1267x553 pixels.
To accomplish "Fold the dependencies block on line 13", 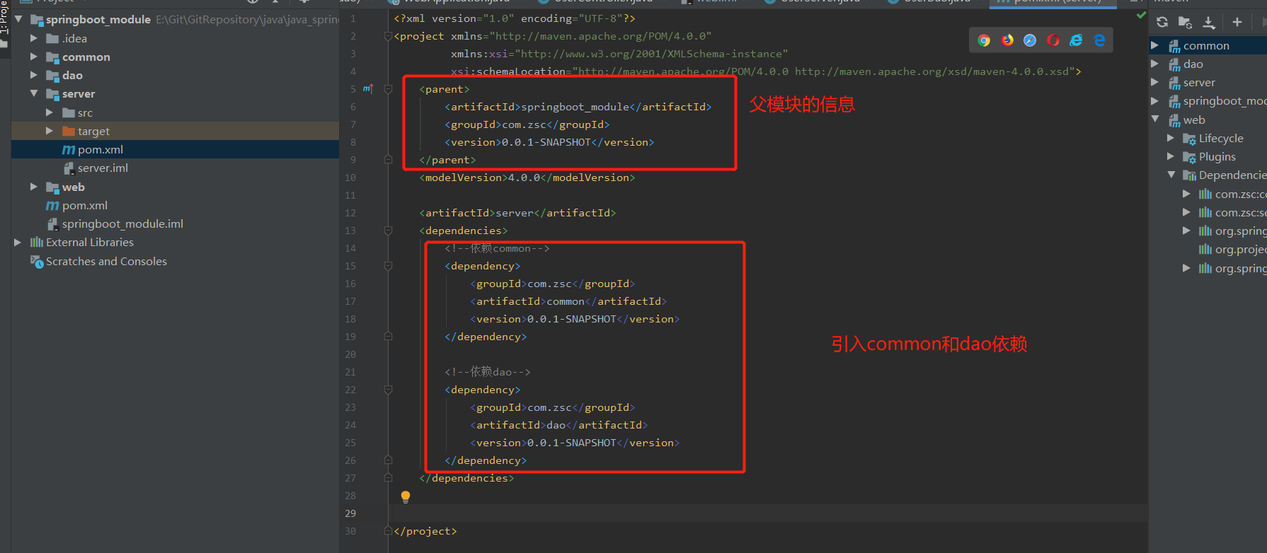I will pyautogui.click(x=388, y=231).
